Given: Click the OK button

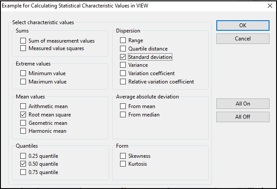Looking at the screenshot, I should tap(243, 25).
